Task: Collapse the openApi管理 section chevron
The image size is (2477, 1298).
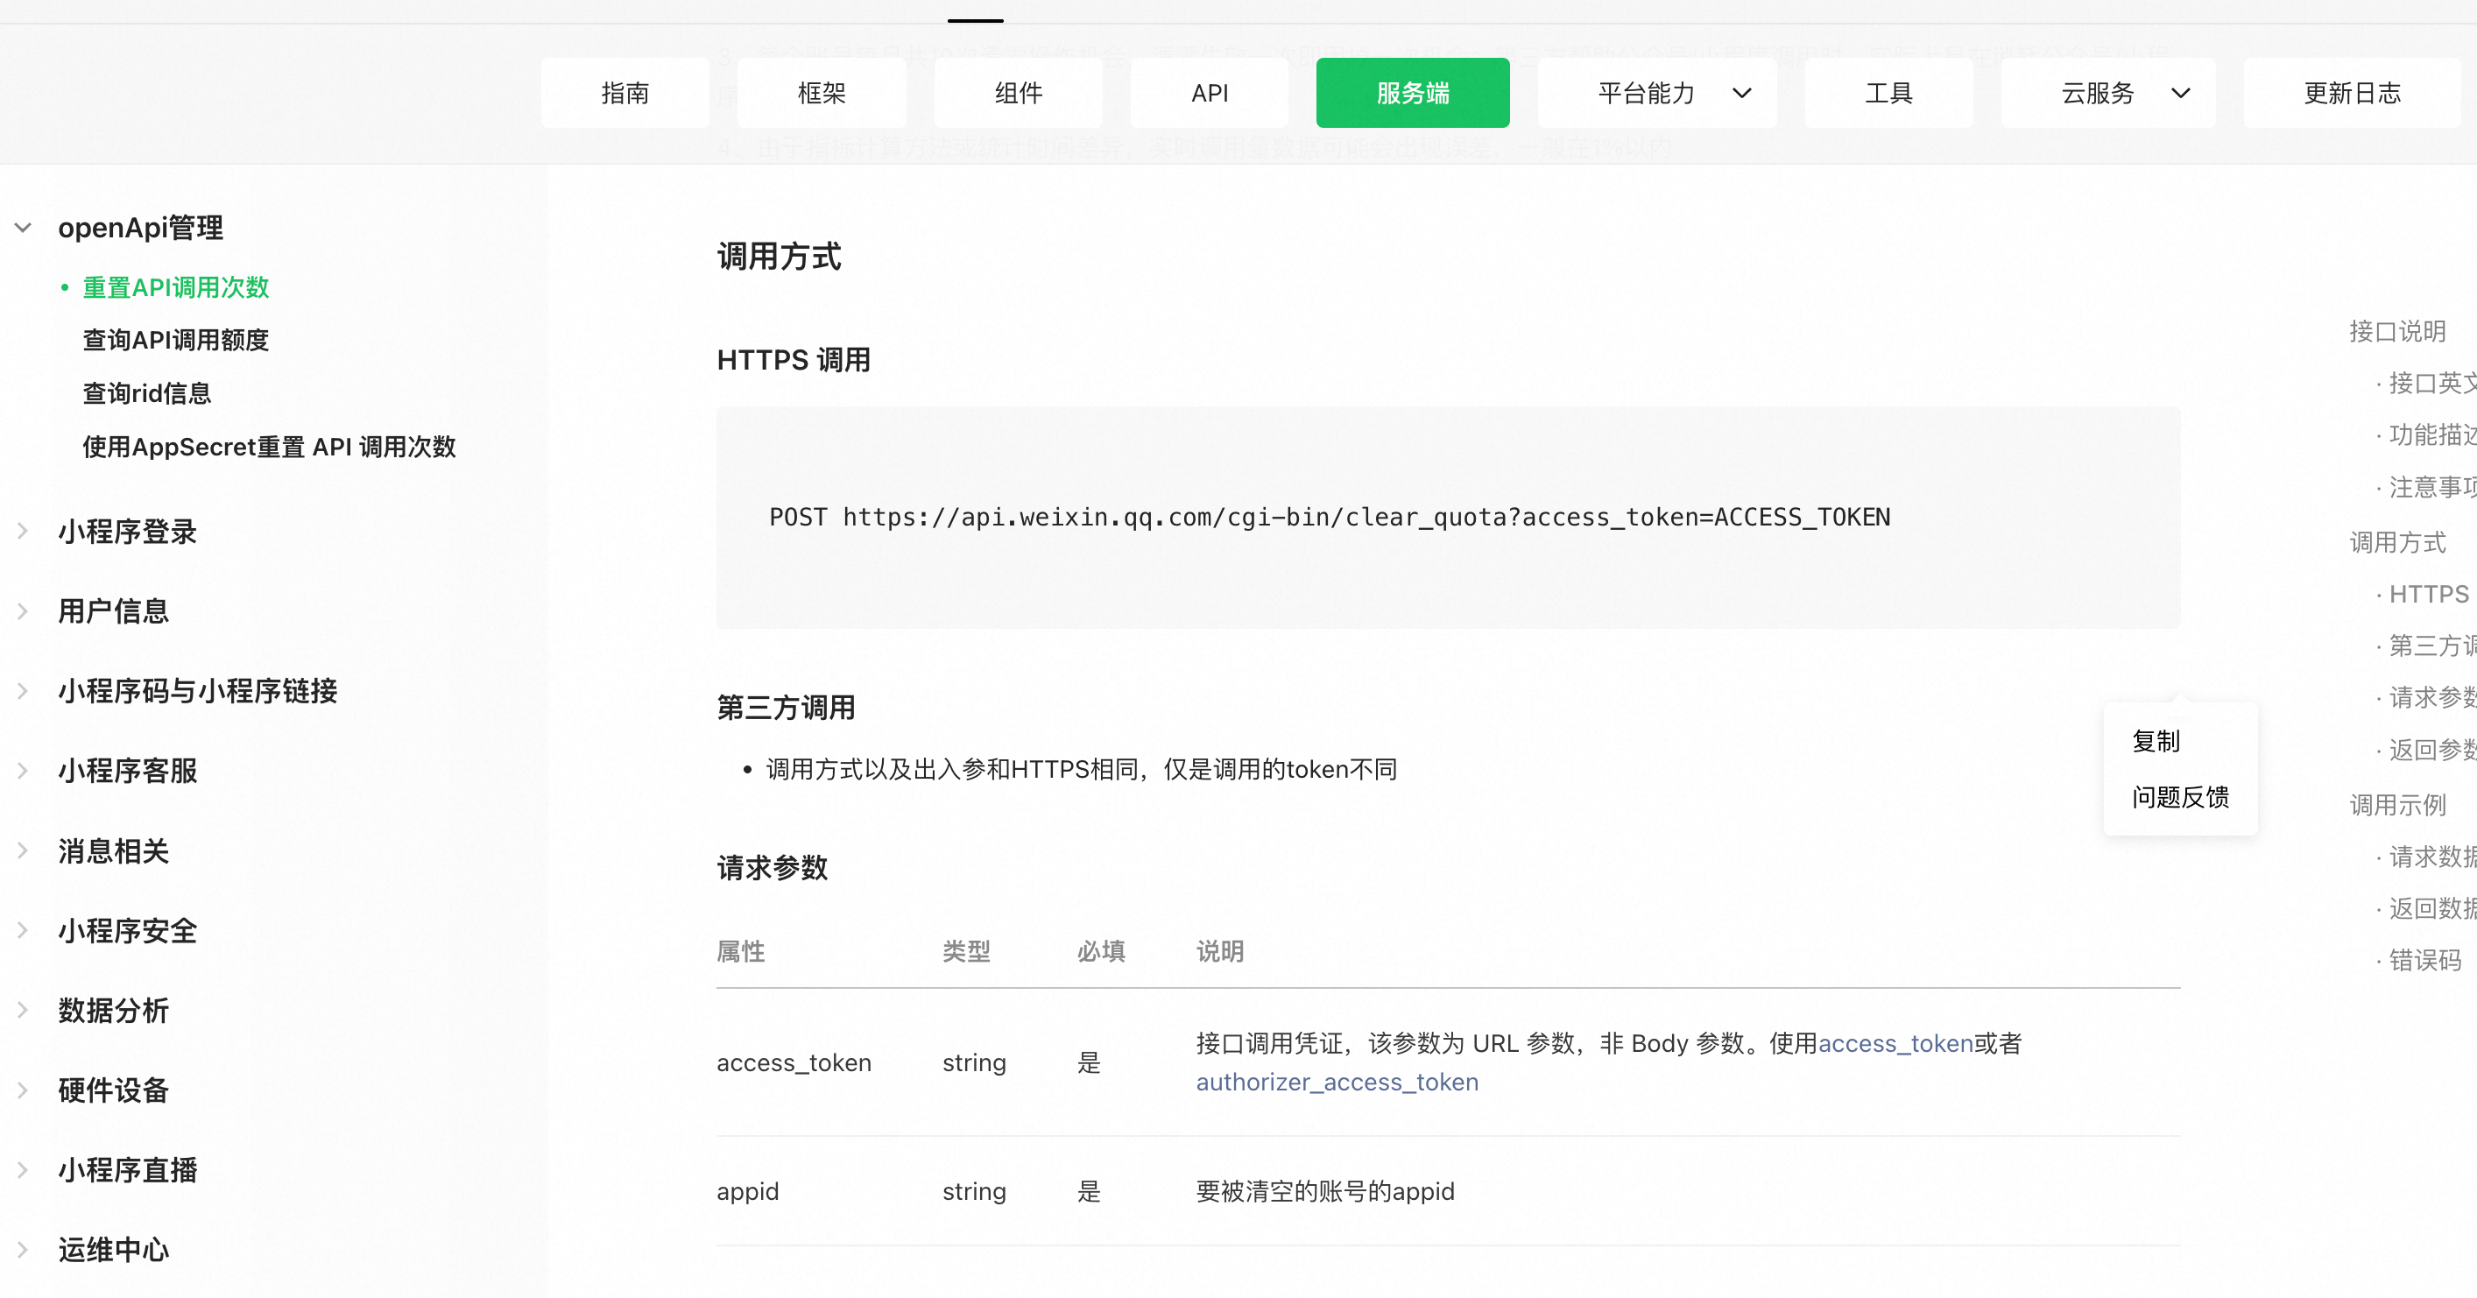Action: coord(23,228)
